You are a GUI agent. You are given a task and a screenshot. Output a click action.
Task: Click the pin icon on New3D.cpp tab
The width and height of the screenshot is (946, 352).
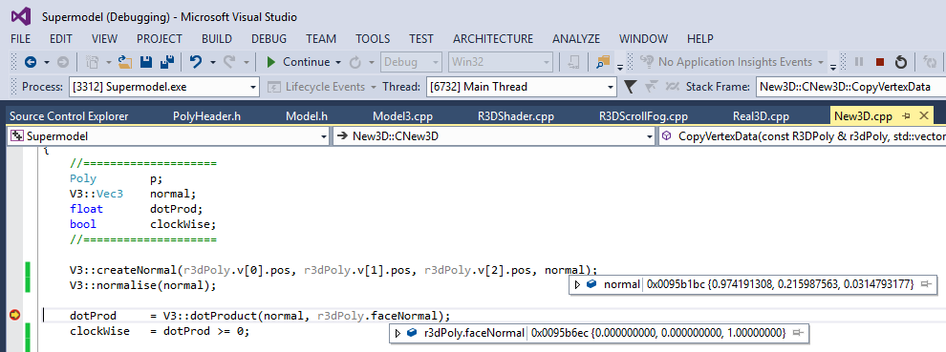click(906, 115)
